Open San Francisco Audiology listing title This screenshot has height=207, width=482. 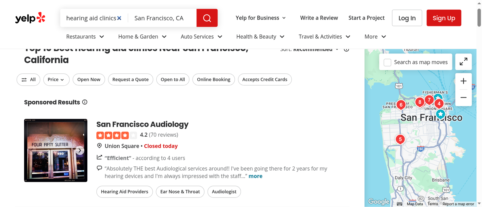tap(142, 124)
